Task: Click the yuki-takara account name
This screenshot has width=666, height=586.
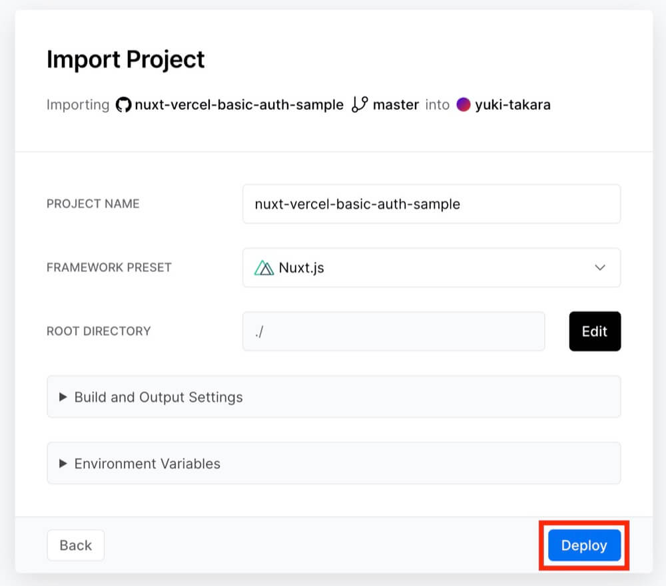Action: pos(513,104)
